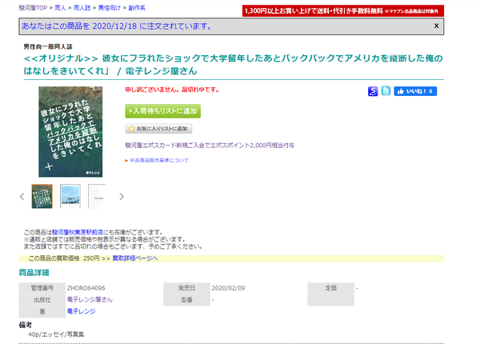This screenshot has width=480, height=344.
Task: Click the Facebook いいね! like button
Action: click(415, 91)
